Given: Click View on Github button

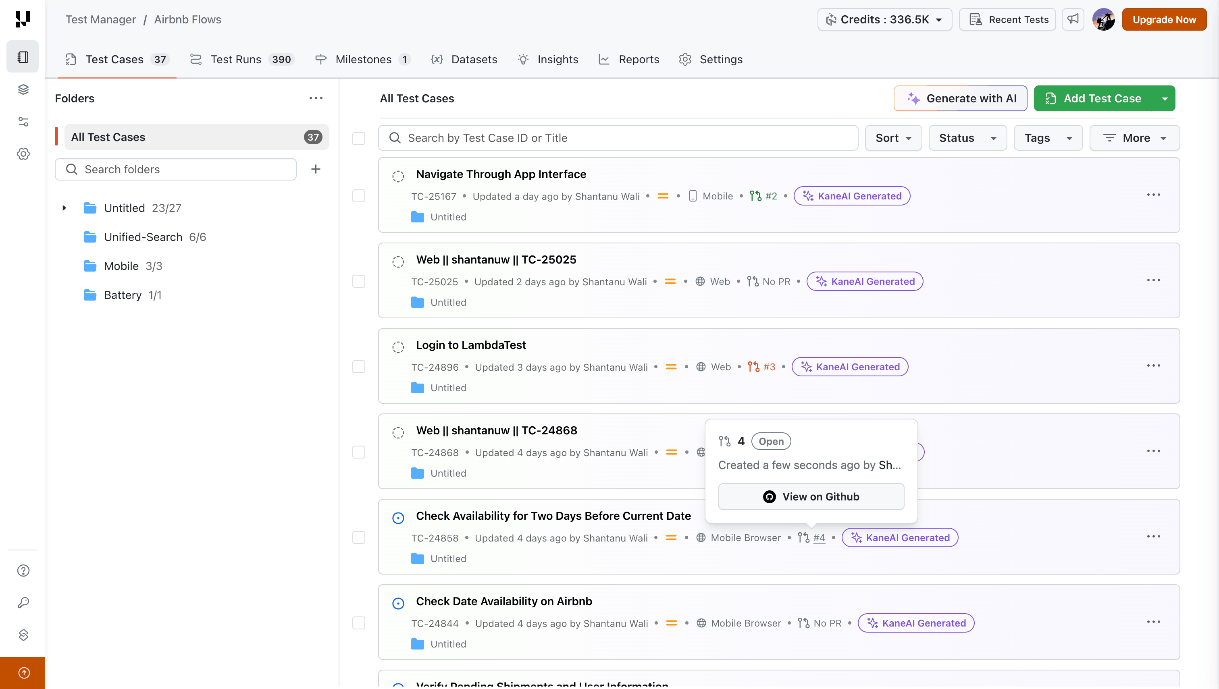Looking at the screenshot, I should click(x=811, y=496).
